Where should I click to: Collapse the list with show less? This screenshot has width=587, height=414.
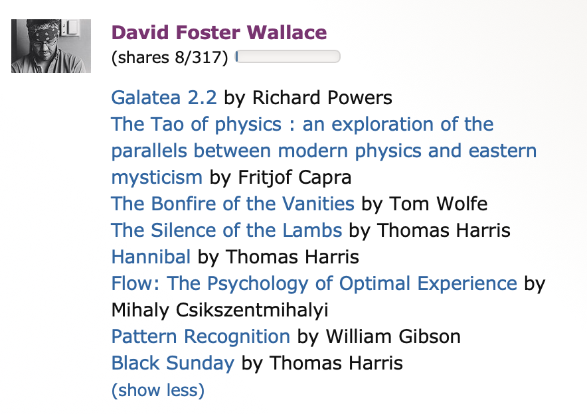158,390
